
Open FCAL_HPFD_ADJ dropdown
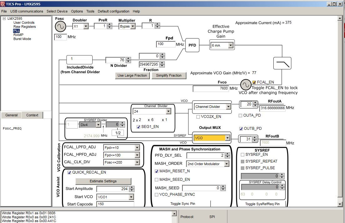(137, 155)
